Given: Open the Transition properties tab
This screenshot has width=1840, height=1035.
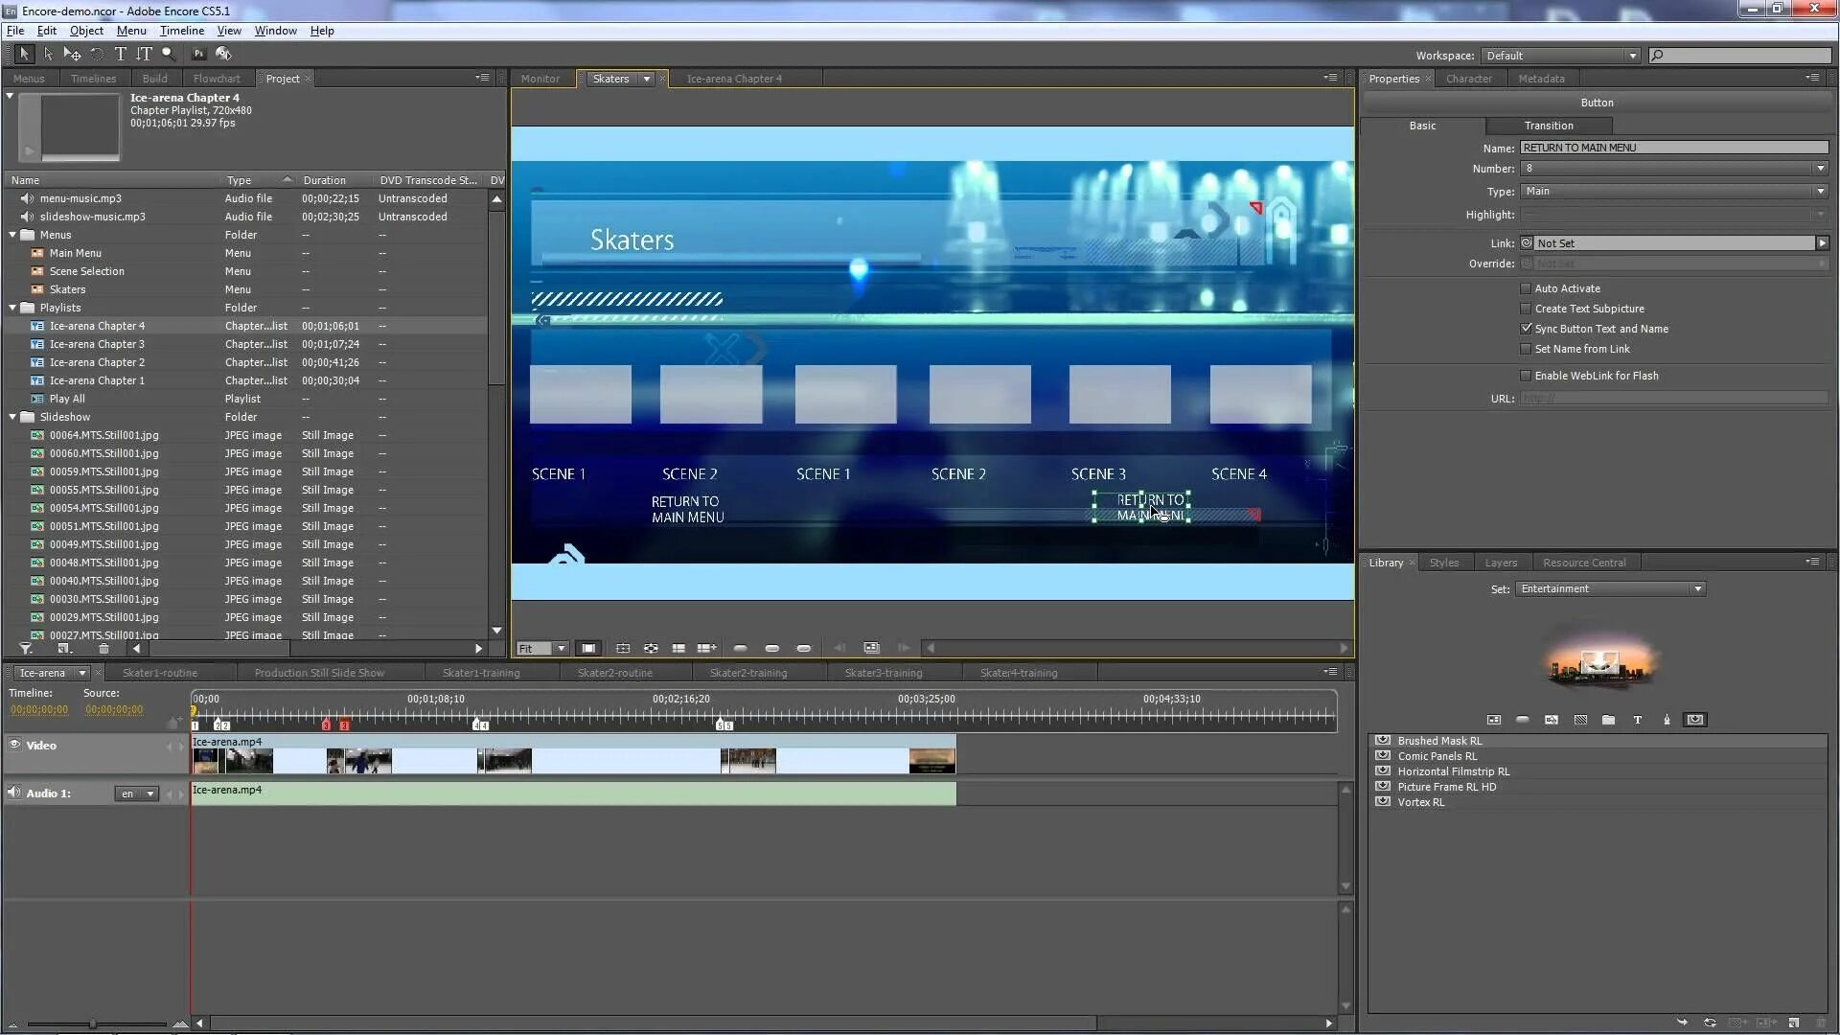Looking at the screenshot, I should [1548, 126].
